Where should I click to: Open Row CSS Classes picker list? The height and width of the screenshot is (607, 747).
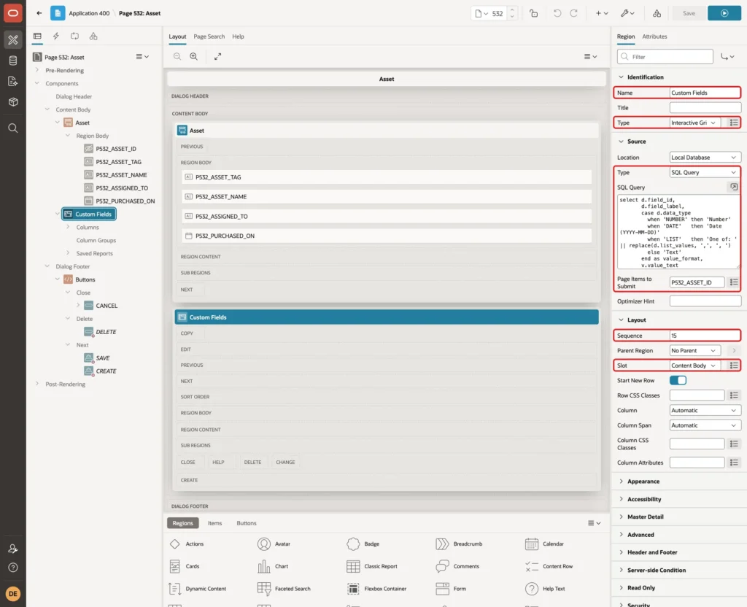[734, 395]
